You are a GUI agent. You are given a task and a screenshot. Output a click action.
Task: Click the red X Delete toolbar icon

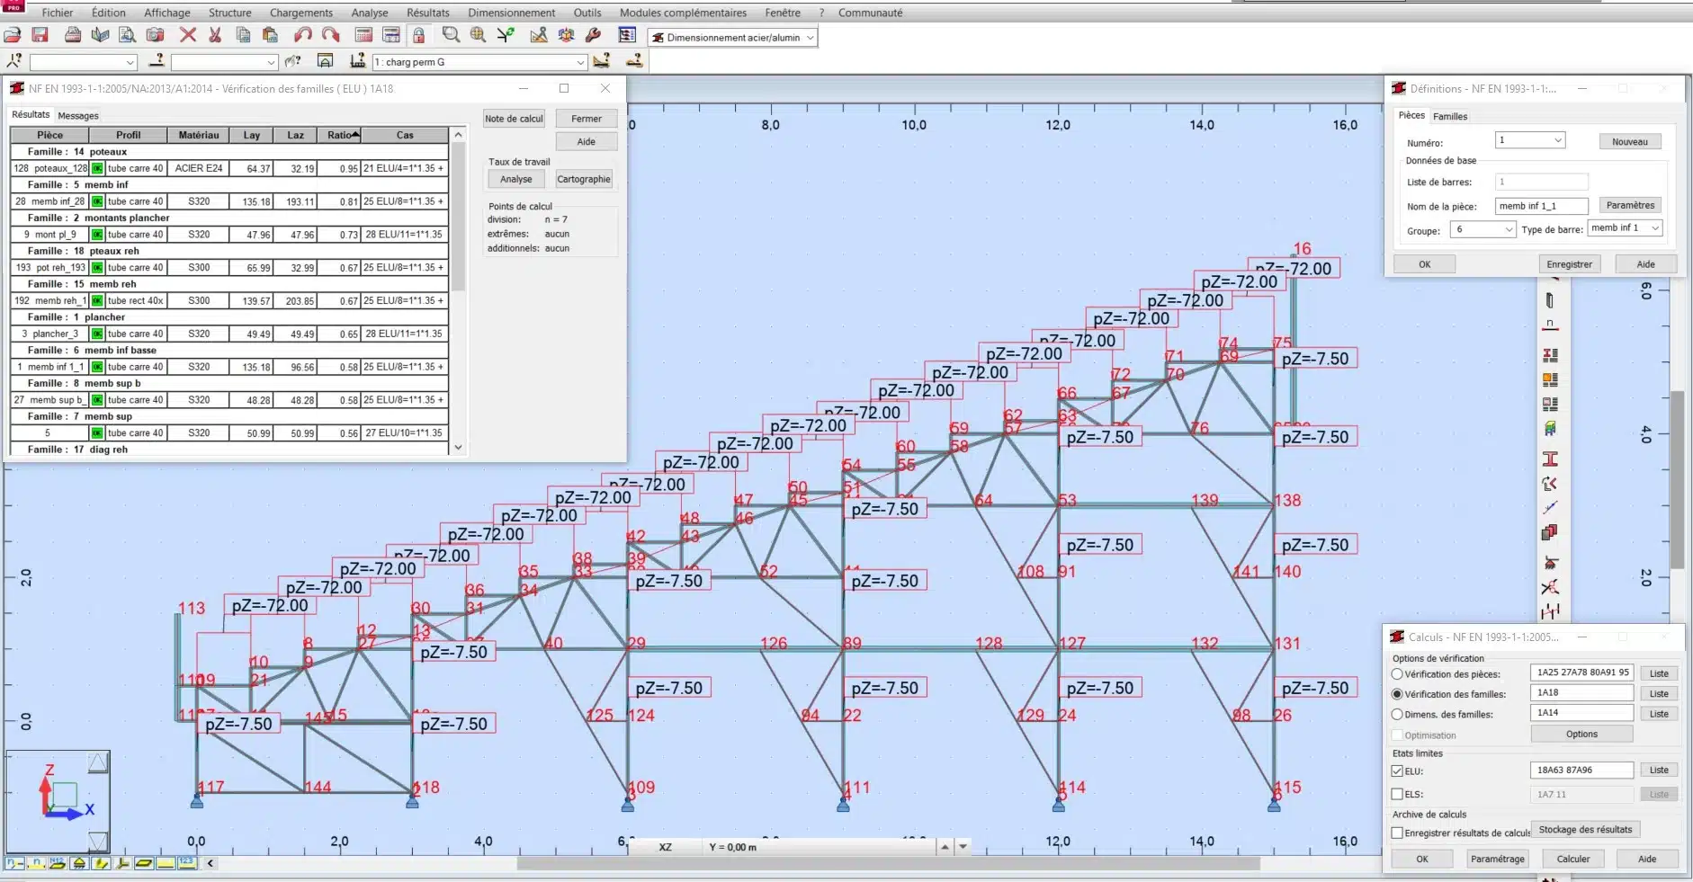[x=187, y=35]
